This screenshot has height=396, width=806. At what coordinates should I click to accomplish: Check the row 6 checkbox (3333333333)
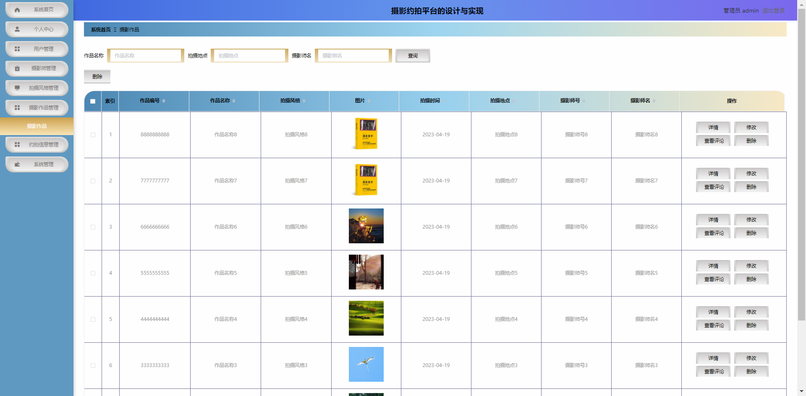click(x=93, y=365)
